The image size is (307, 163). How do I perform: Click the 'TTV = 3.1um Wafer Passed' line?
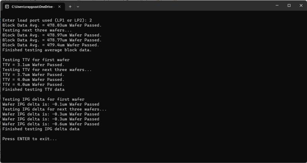33,65
